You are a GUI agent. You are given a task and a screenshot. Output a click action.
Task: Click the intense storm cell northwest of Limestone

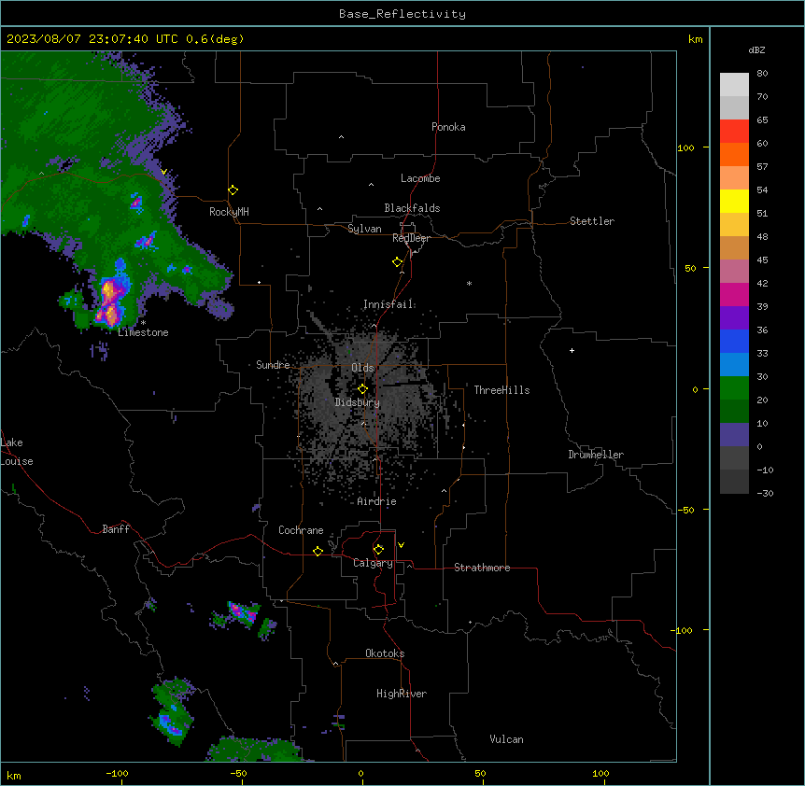pyautogui.click(x=110, y=302)
